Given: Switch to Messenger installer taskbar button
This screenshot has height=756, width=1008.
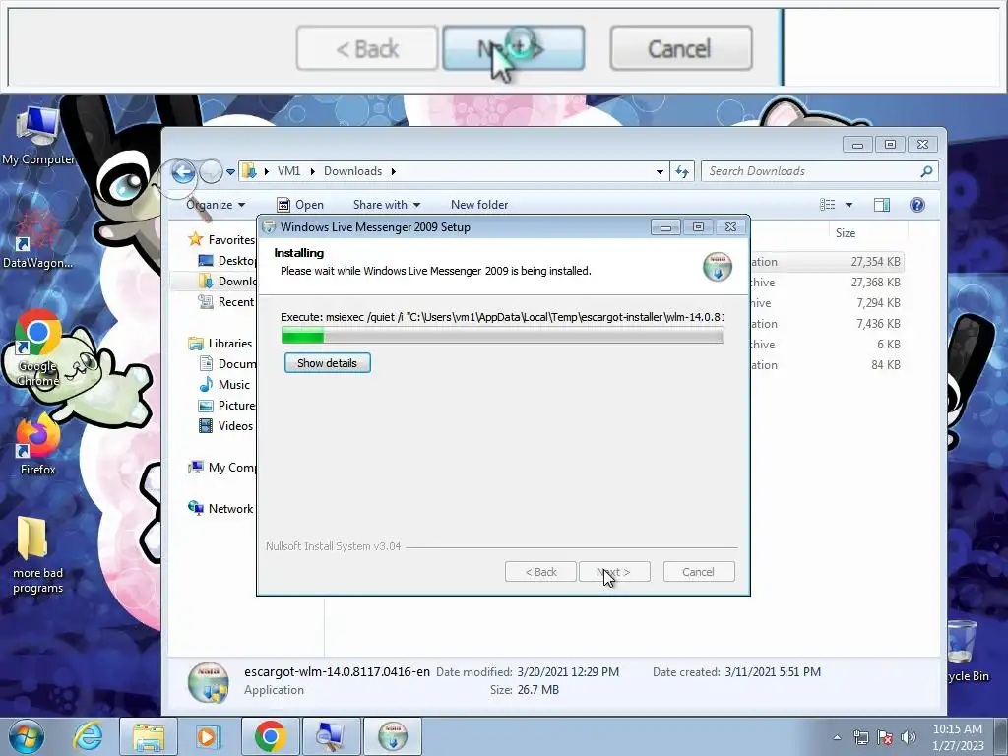Looking at the screenshot, I should (x=393, y=736).
